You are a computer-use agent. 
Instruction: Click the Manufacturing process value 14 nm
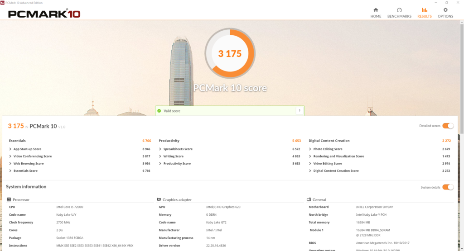(x=210, y=238)
